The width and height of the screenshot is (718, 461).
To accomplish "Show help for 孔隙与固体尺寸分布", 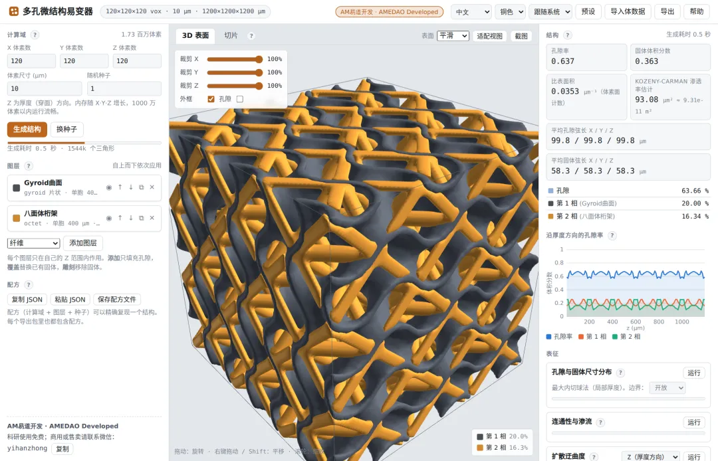I will [620, 373].
